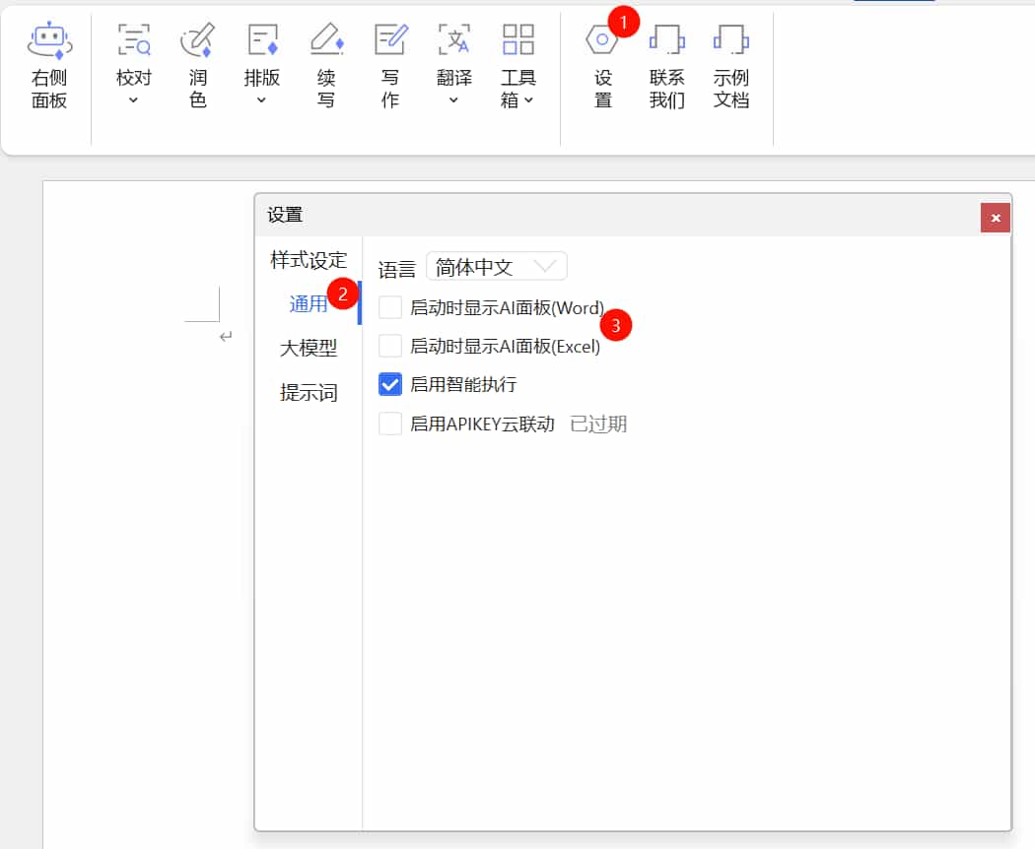Open 设置 from the ribbon
Viewport: 1035px width, 849px height.
pyautogui.click(x=602, y=40)
